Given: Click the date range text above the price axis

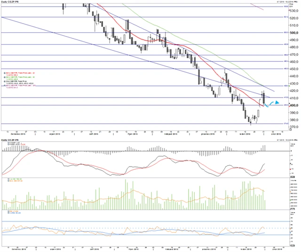Looking at the screenshot, I should [287, 1].
